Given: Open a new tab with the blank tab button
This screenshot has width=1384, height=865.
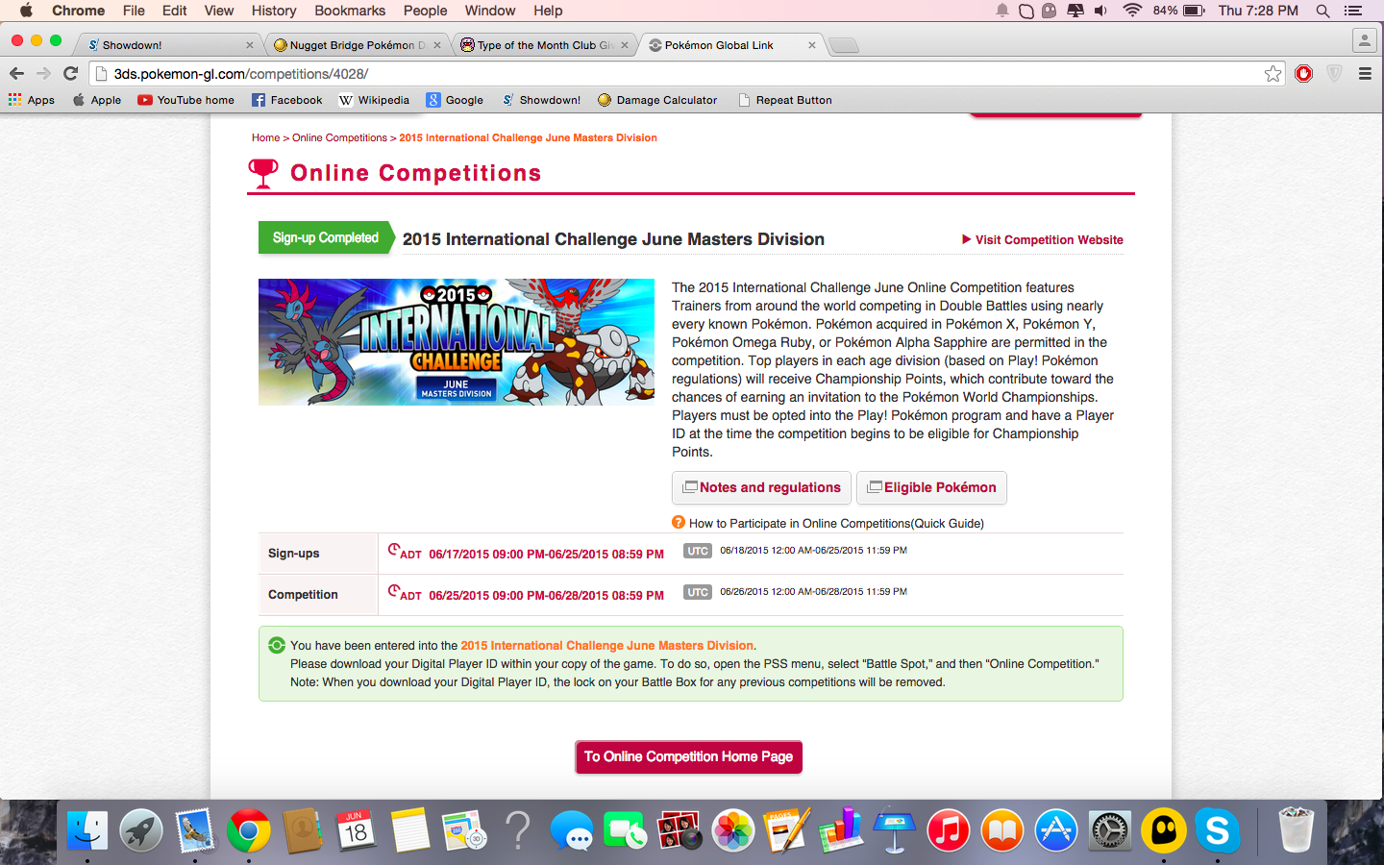Looking at the screenshot, I should (843, 45).
